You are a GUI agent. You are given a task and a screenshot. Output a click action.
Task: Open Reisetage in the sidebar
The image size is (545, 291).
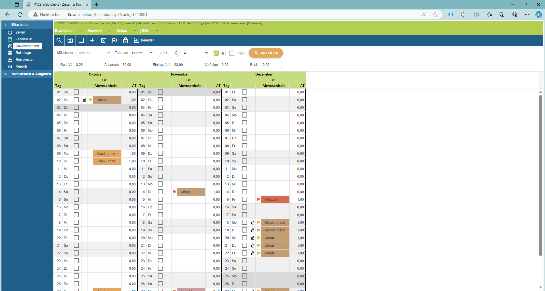(23, 53)
